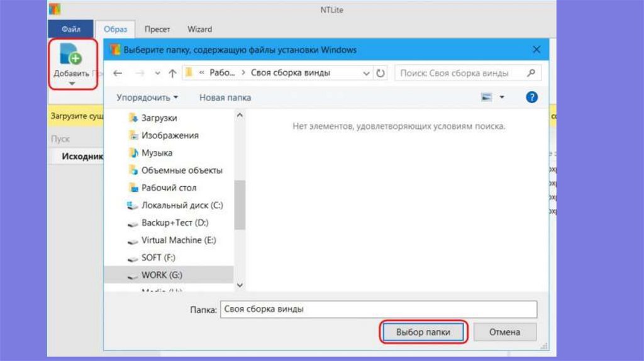Image resolution: width=644 pixels, height=361 pixels.
Task: Click the navigation pane scrollbar thumb
Action: pyautogui.click(x=240, y=204)
